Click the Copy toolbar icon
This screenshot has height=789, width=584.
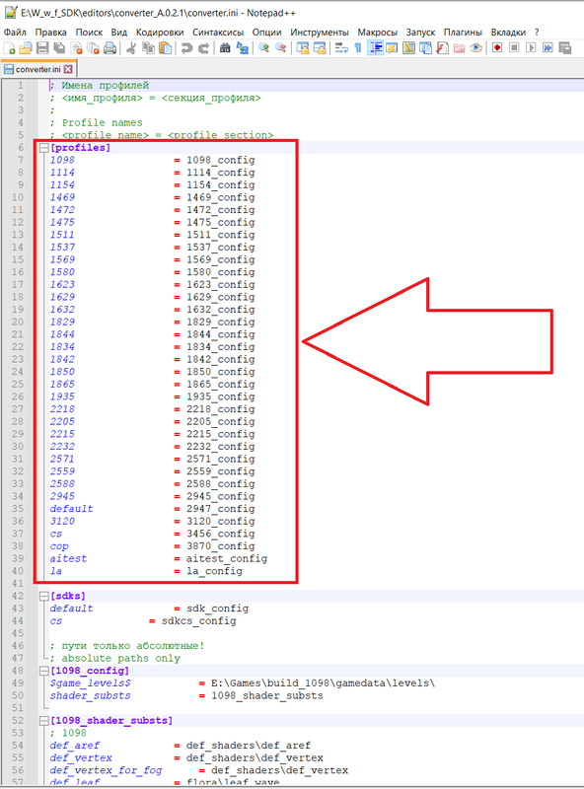[148, 48]
